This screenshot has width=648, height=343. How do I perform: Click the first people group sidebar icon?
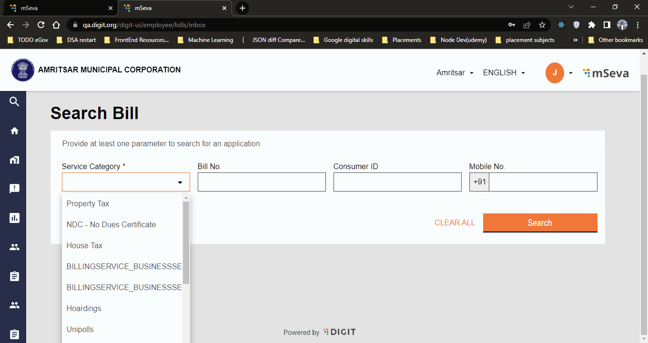pyautogui.click(x=14, y=247)
